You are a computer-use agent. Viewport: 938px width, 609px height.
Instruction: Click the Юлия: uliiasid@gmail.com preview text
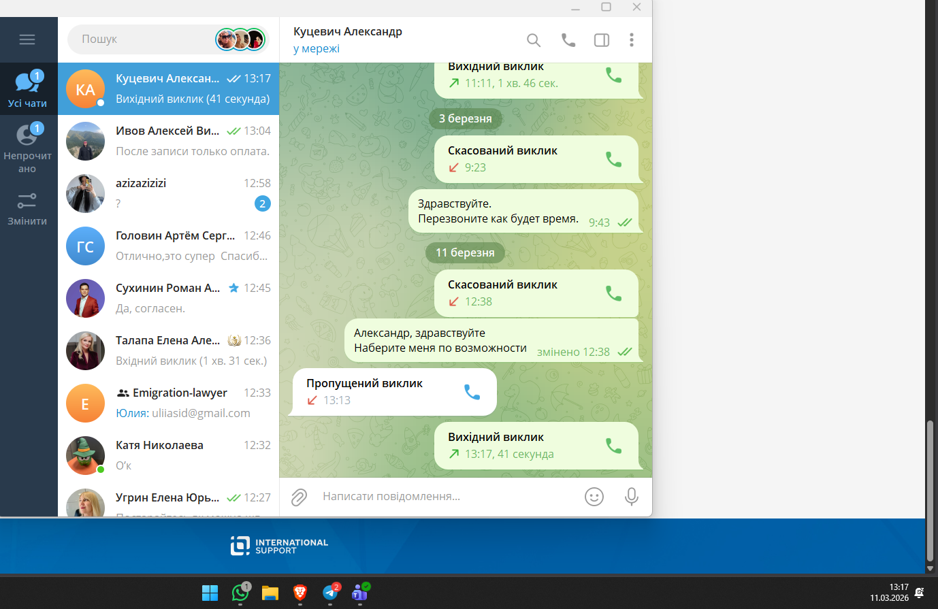[x=183, y=413]
